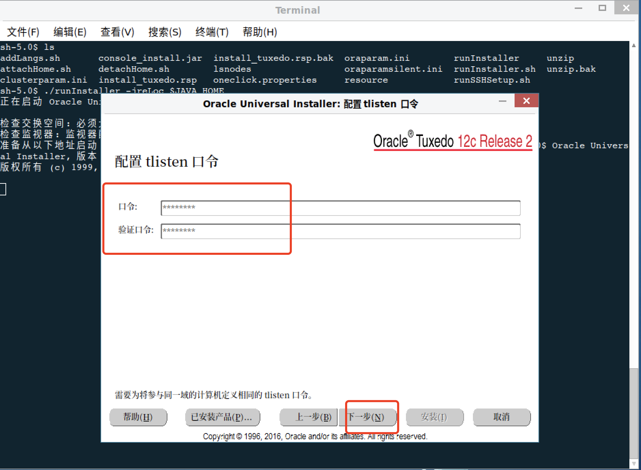Minimize the Oracle Universal Installer dialog

[503, 101]
